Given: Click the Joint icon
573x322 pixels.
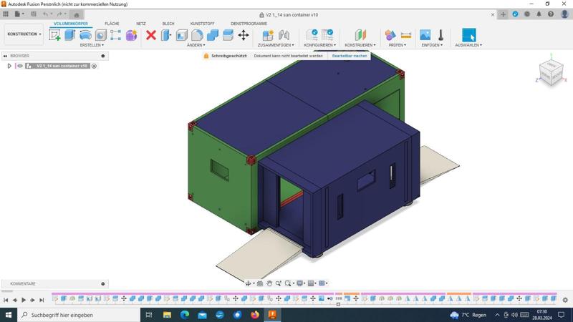Looking at the screenshot, I should click(x=284, y=35).
